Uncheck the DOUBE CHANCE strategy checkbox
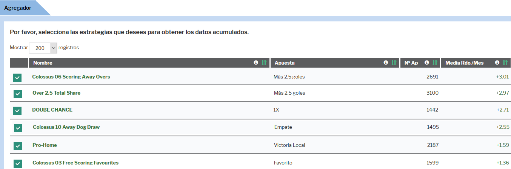511x169 pixels. coord(17,110)
